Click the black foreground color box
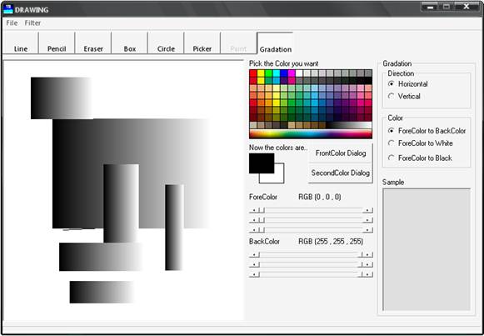This screenshot has width=484, height=336. click(x=262, y=163)
